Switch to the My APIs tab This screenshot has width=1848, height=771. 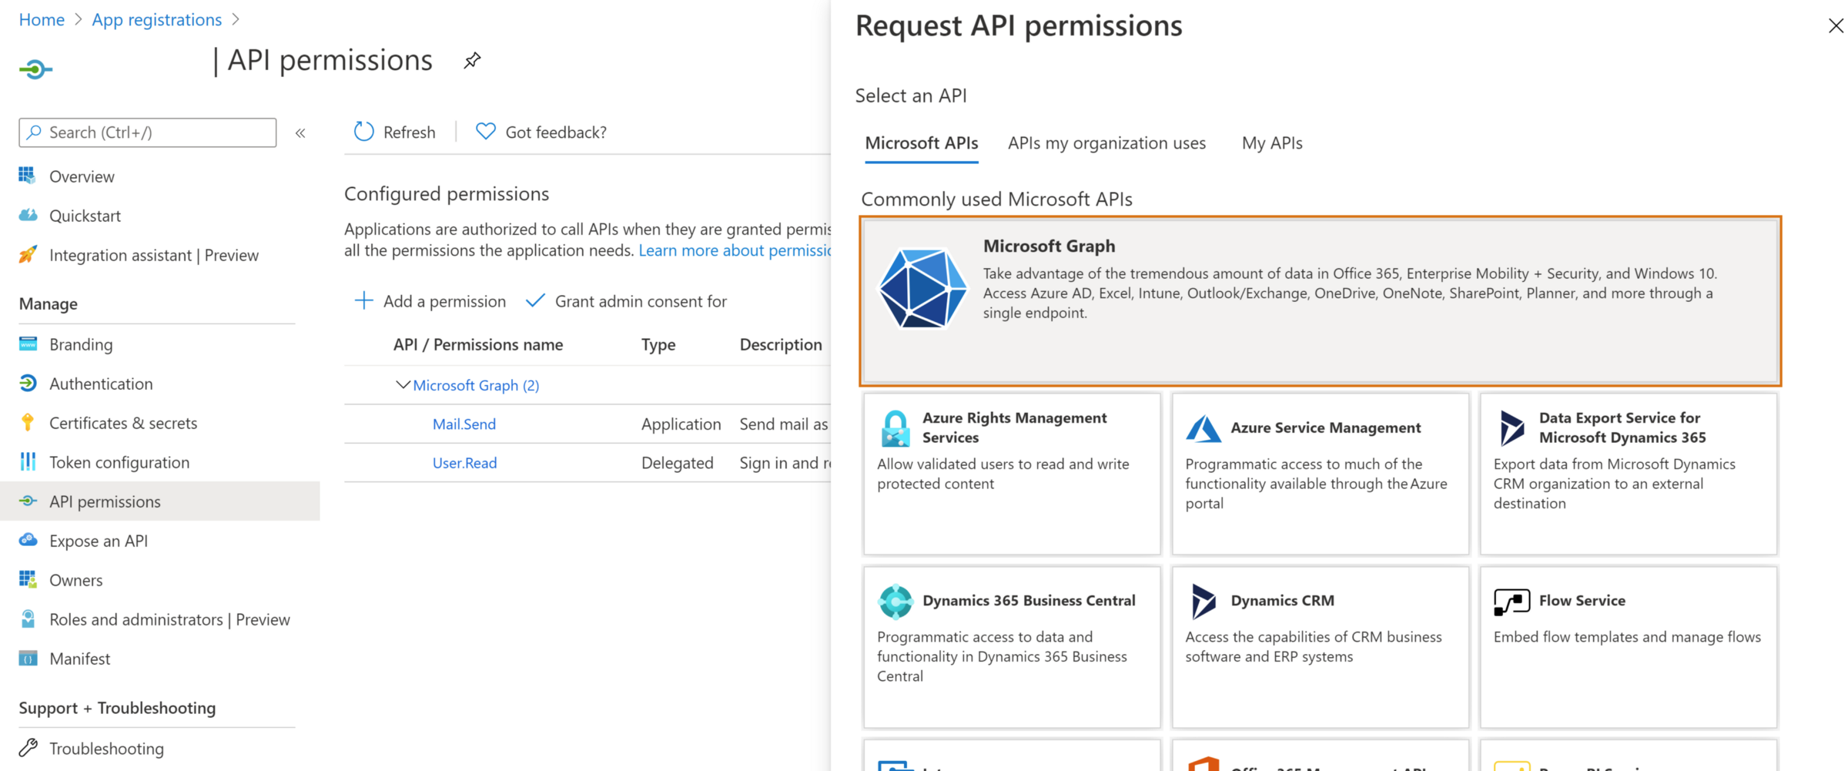coord(1272,143)
